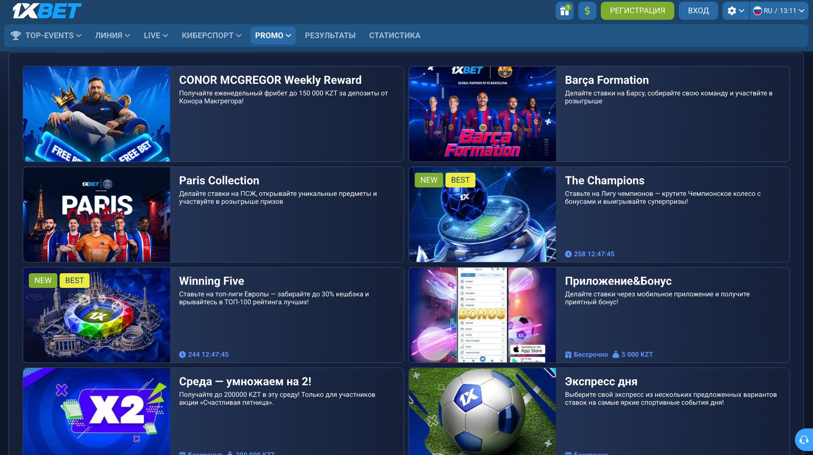Open the settings gear menu
The height and width of the screenshot is (455, 813).
coord(736,11)
